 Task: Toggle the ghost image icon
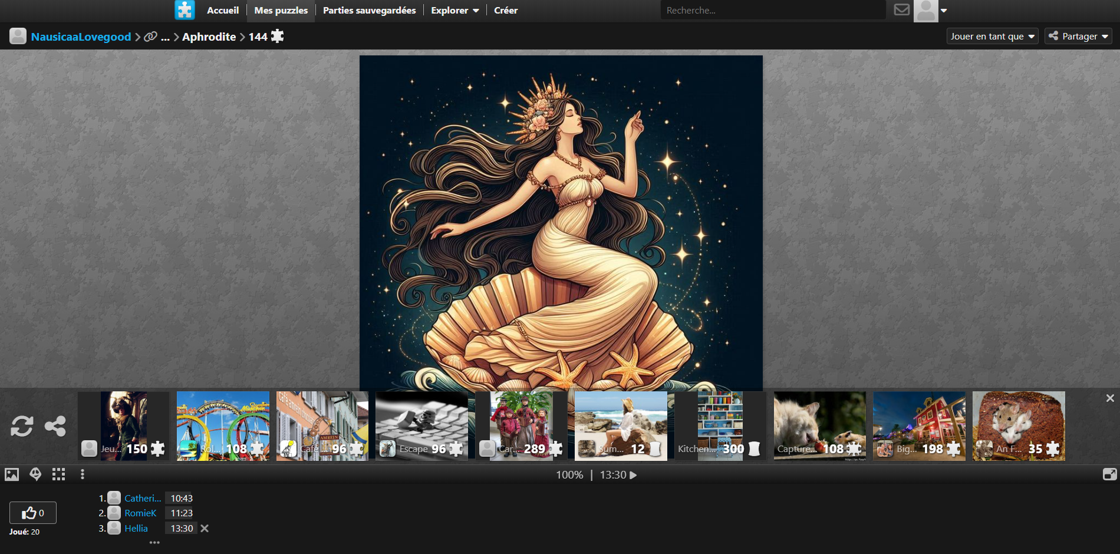click(x=35, y=474)
